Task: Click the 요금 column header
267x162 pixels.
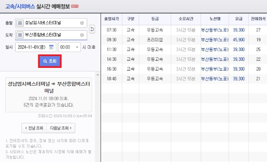Action: pyautogui.click(x=239, y=19)
